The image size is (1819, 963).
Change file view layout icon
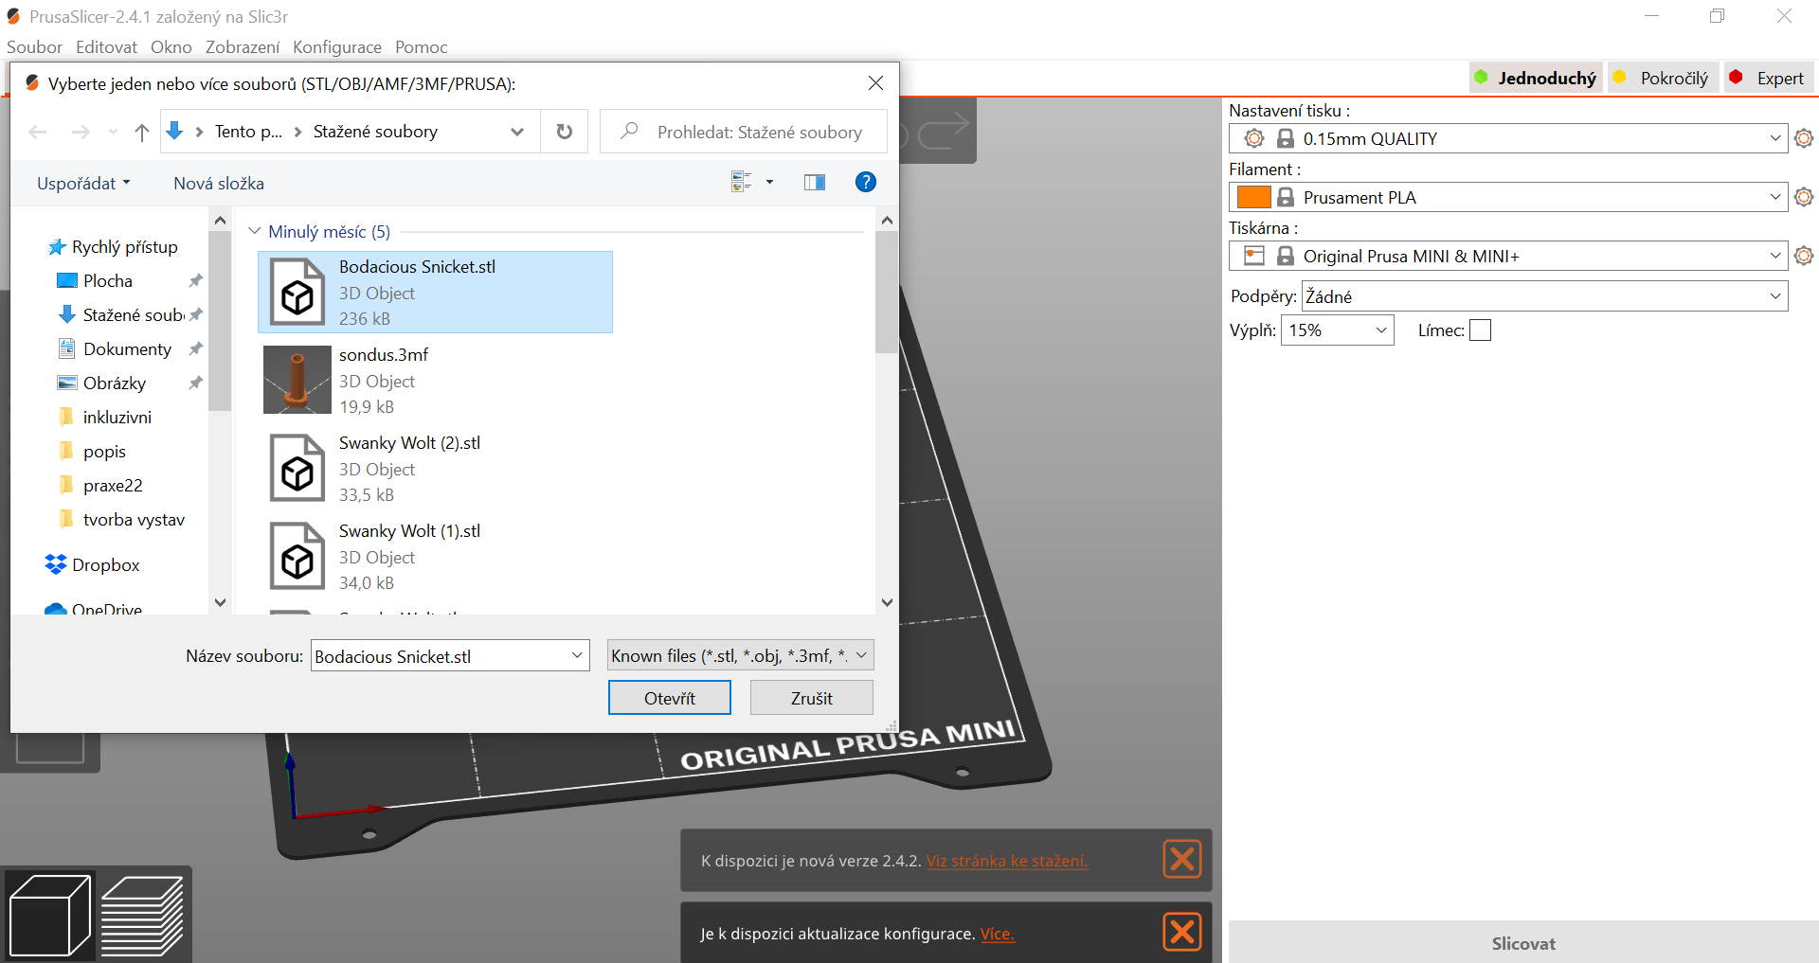tap(741, 182)
